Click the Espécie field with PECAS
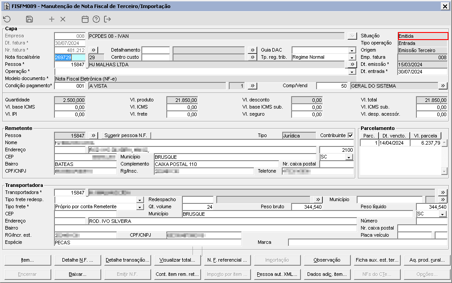 tap(148, 243)
